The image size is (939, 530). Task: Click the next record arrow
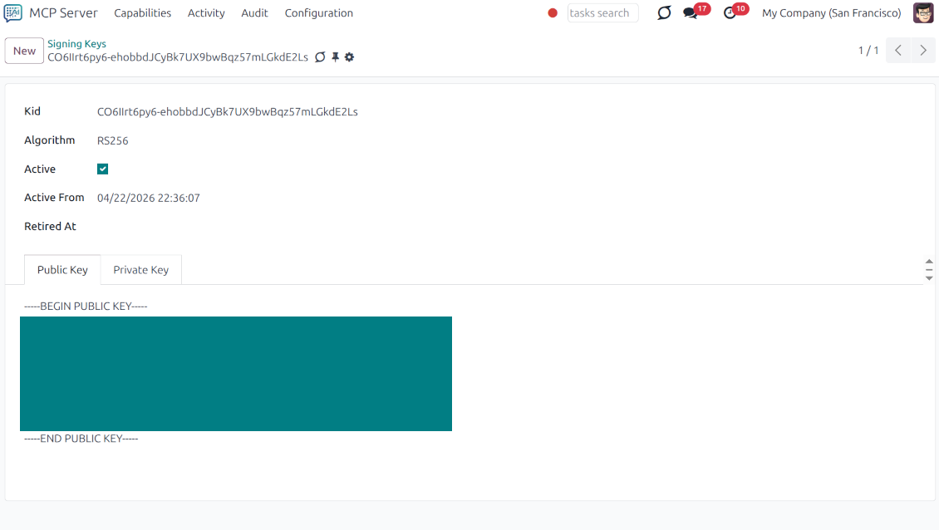(923, 50)
